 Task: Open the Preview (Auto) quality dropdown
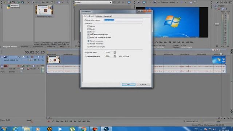[169, 3]
